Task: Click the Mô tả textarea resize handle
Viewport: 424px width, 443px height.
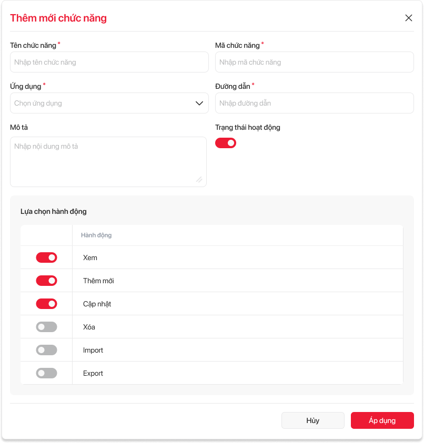Action: pos(199,180)
